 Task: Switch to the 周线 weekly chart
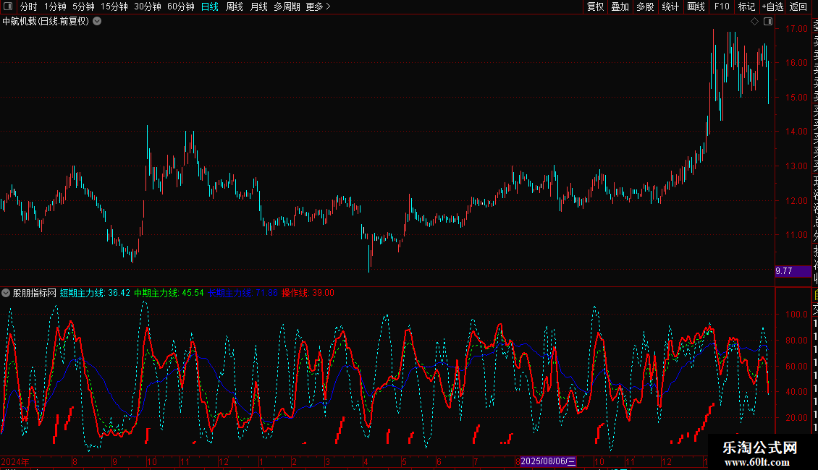pyautogui.click(x=235, y=7)
